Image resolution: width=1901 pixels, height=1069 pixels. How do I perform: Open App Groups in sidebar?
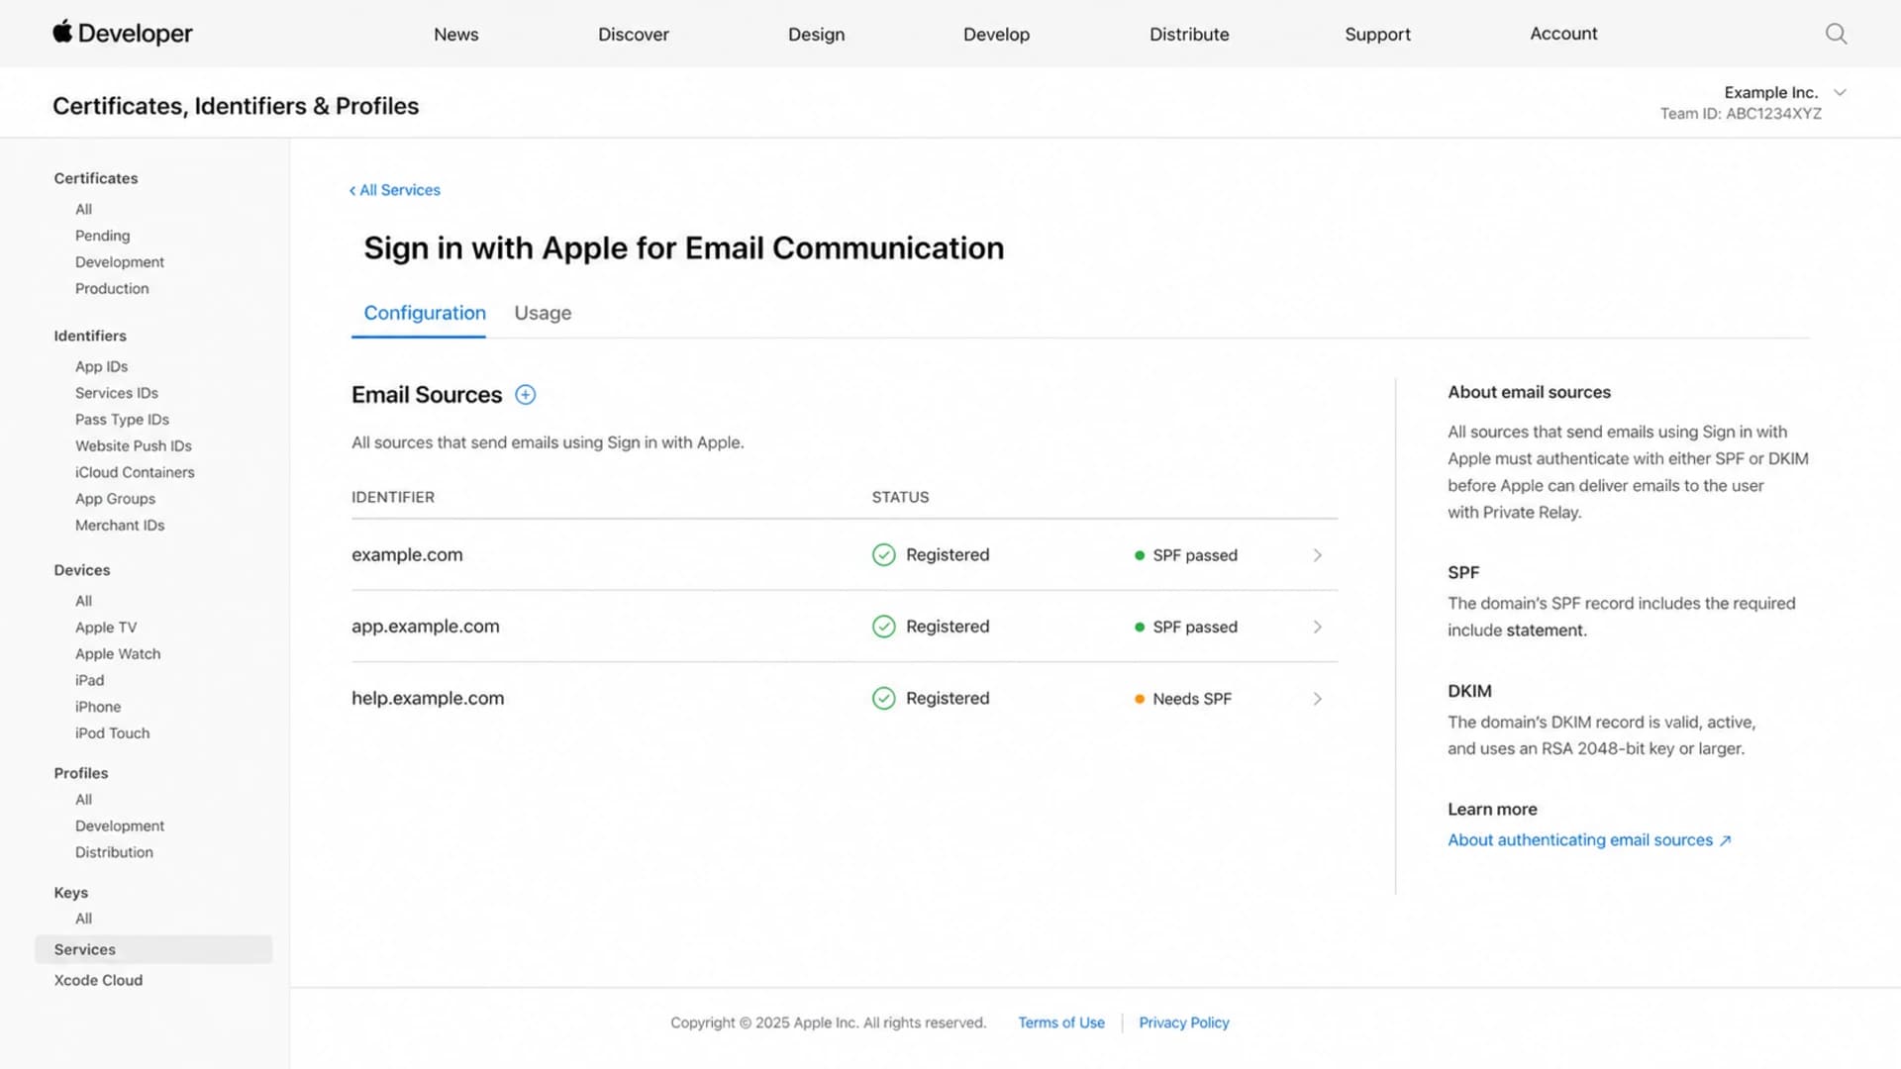(x=115, y=499)
